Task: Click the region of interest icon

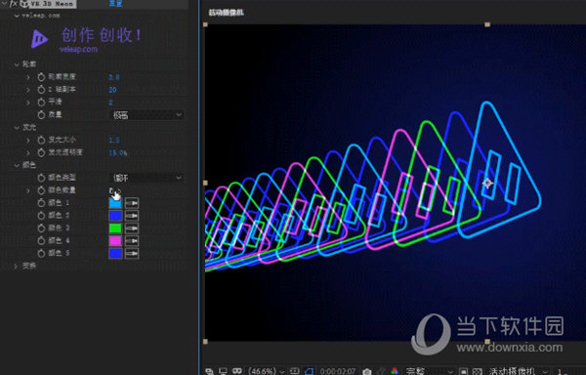Action: [463, 372]
